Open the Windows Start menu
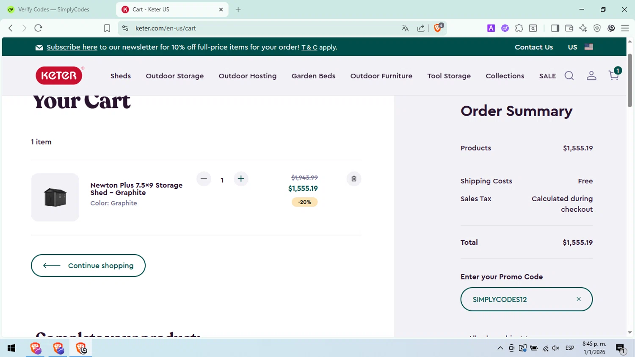 click(x=11, y=348)
